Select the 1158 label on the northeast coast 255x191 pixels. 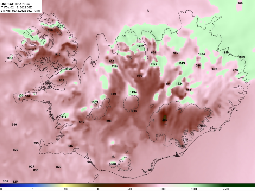coord(225,52)
